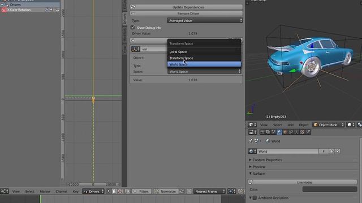Image resolution: width=362 pixels, height=203 pixels.
Task: Toggle the Normalize button
Action: (x=166, y=191)
